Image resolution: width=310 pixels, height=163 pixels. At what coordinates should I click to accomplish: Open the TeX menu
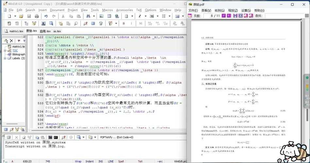[x=139, y=10]
